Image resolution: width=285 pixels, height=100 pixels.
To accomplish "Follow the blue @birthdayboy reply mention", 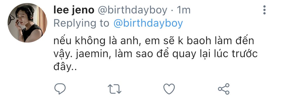I will [148, 24].
